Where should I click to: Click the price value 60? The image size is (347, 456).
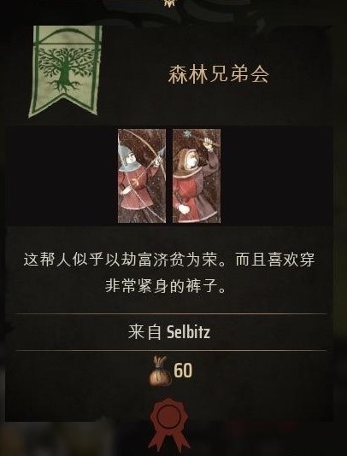(x=183, y=371)
